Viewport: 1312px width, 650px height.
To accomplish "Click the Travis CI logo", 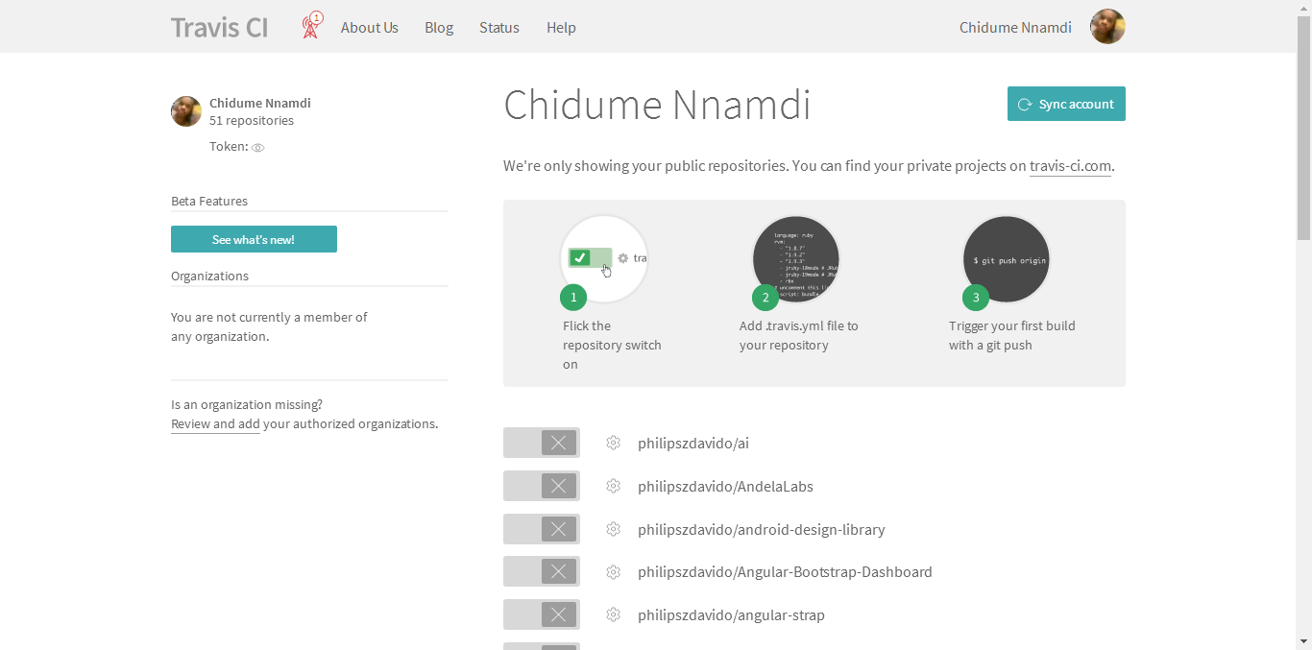I will coord(219,27).
